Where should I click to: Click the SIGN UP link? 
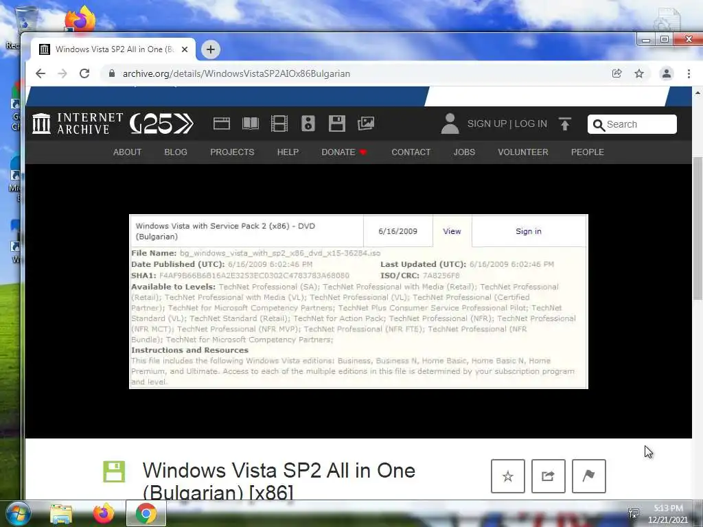487,124
